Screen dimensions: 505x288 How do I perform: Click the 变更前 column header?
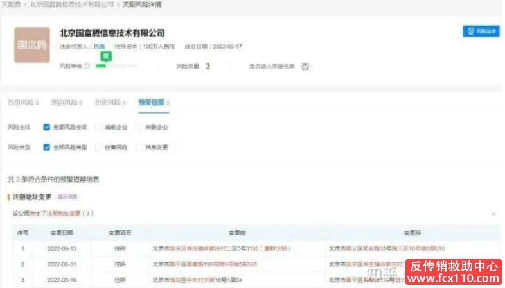pos(237,233)
